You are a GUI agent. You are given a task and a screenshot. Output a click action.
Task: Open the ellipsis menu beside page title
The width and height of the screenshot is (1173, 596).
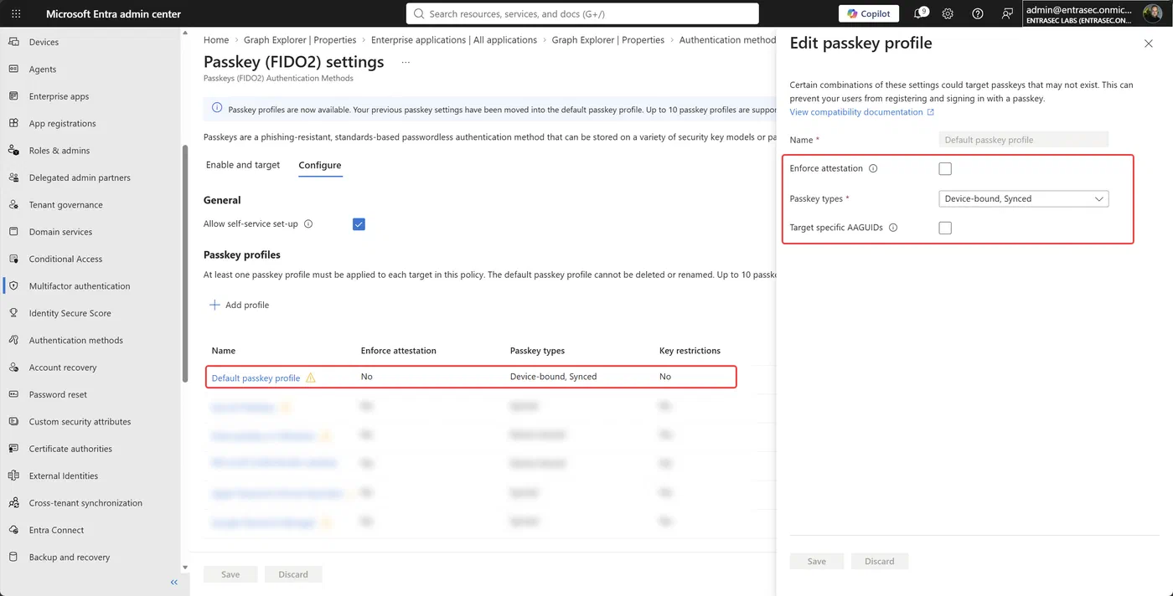406,62
